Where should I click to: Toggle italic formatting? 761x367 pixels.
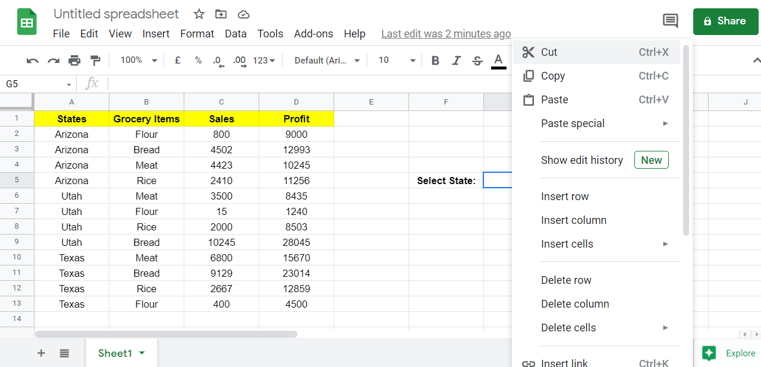coord(456,60)
